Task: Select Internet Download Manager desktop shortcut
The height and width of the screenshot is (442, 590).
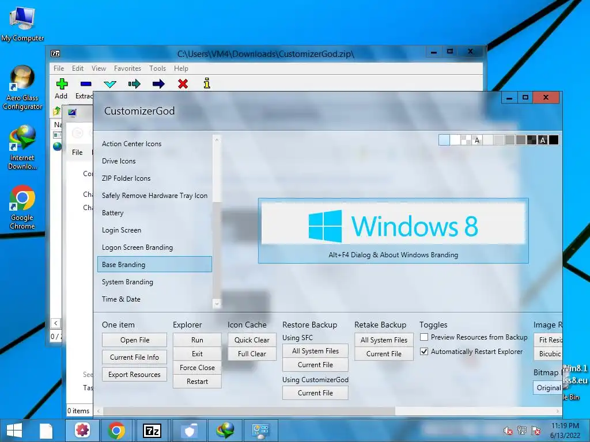Action: (22, 147)
